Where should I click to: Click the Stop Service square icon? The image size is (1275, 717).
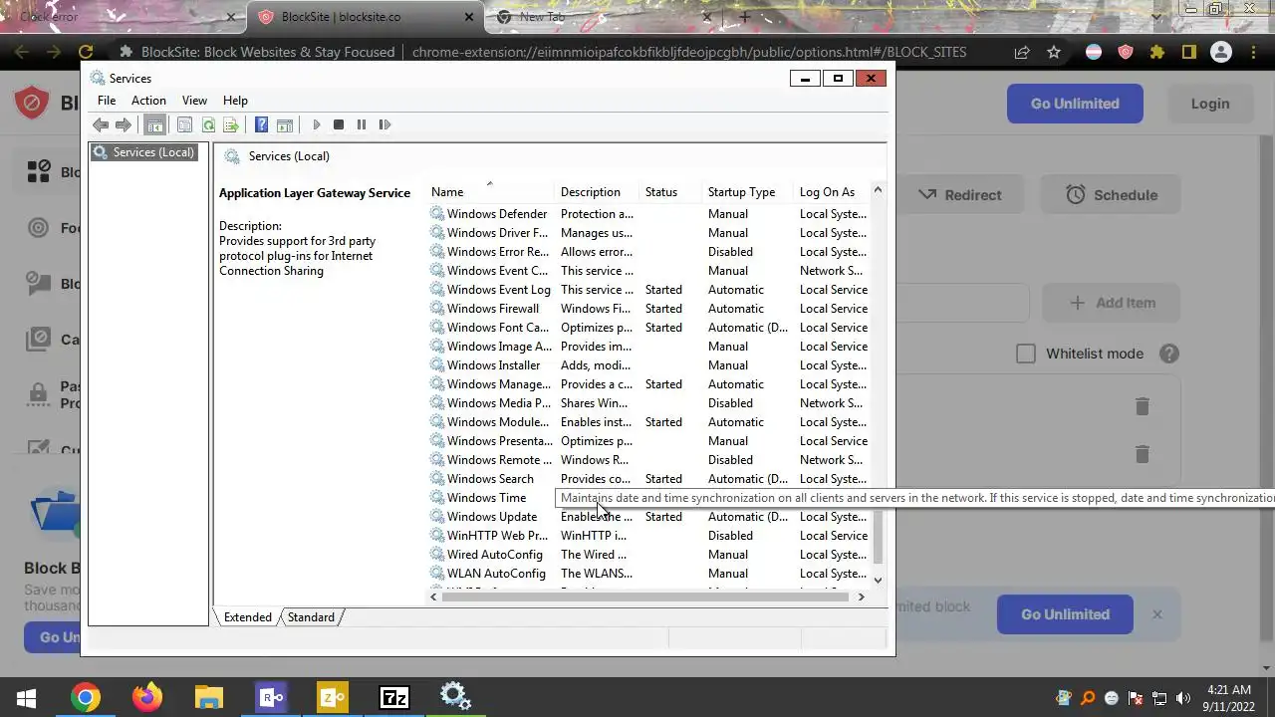click(339, 125)
